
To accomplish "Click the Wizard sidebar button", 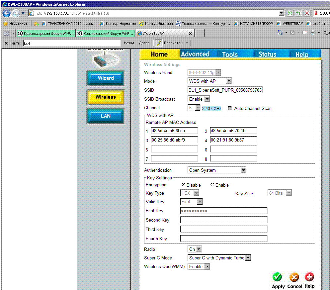I will pos(106,78).
